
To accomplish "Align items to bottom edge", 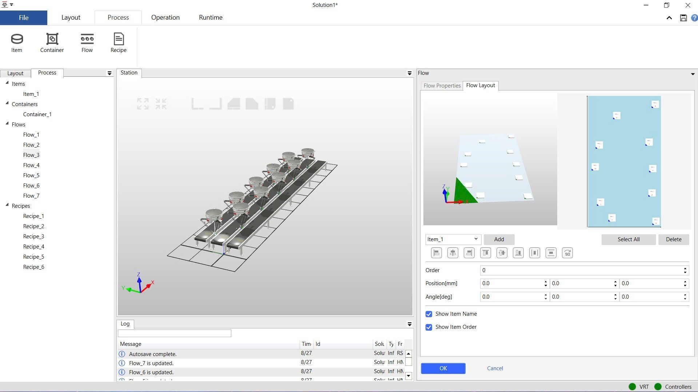I will click(x=518, y=253).
